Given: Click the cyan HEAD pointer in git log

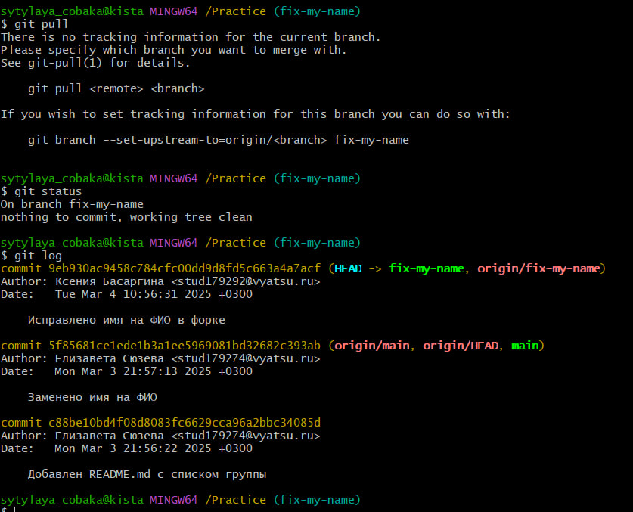Looking at the screenshot, I should tap(349, 268).
